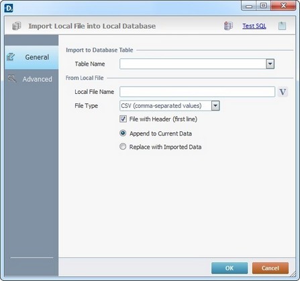
Task: Click the resize grip at window corner
Action: coord(293,274)
